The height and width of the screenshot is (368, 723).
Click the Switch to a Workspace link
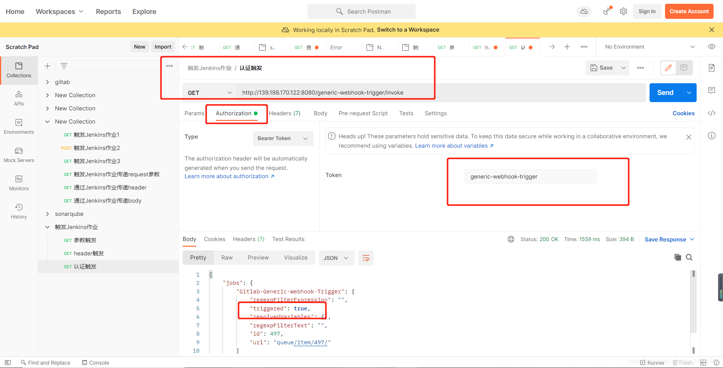[x=408, y=30]
